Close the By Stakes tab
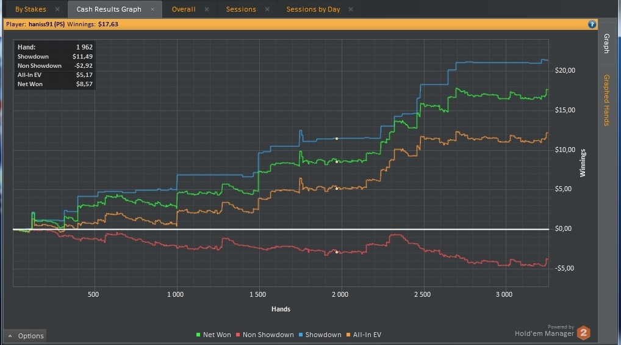The width and height of the screenshot is (621, 345). coord(57,9)
